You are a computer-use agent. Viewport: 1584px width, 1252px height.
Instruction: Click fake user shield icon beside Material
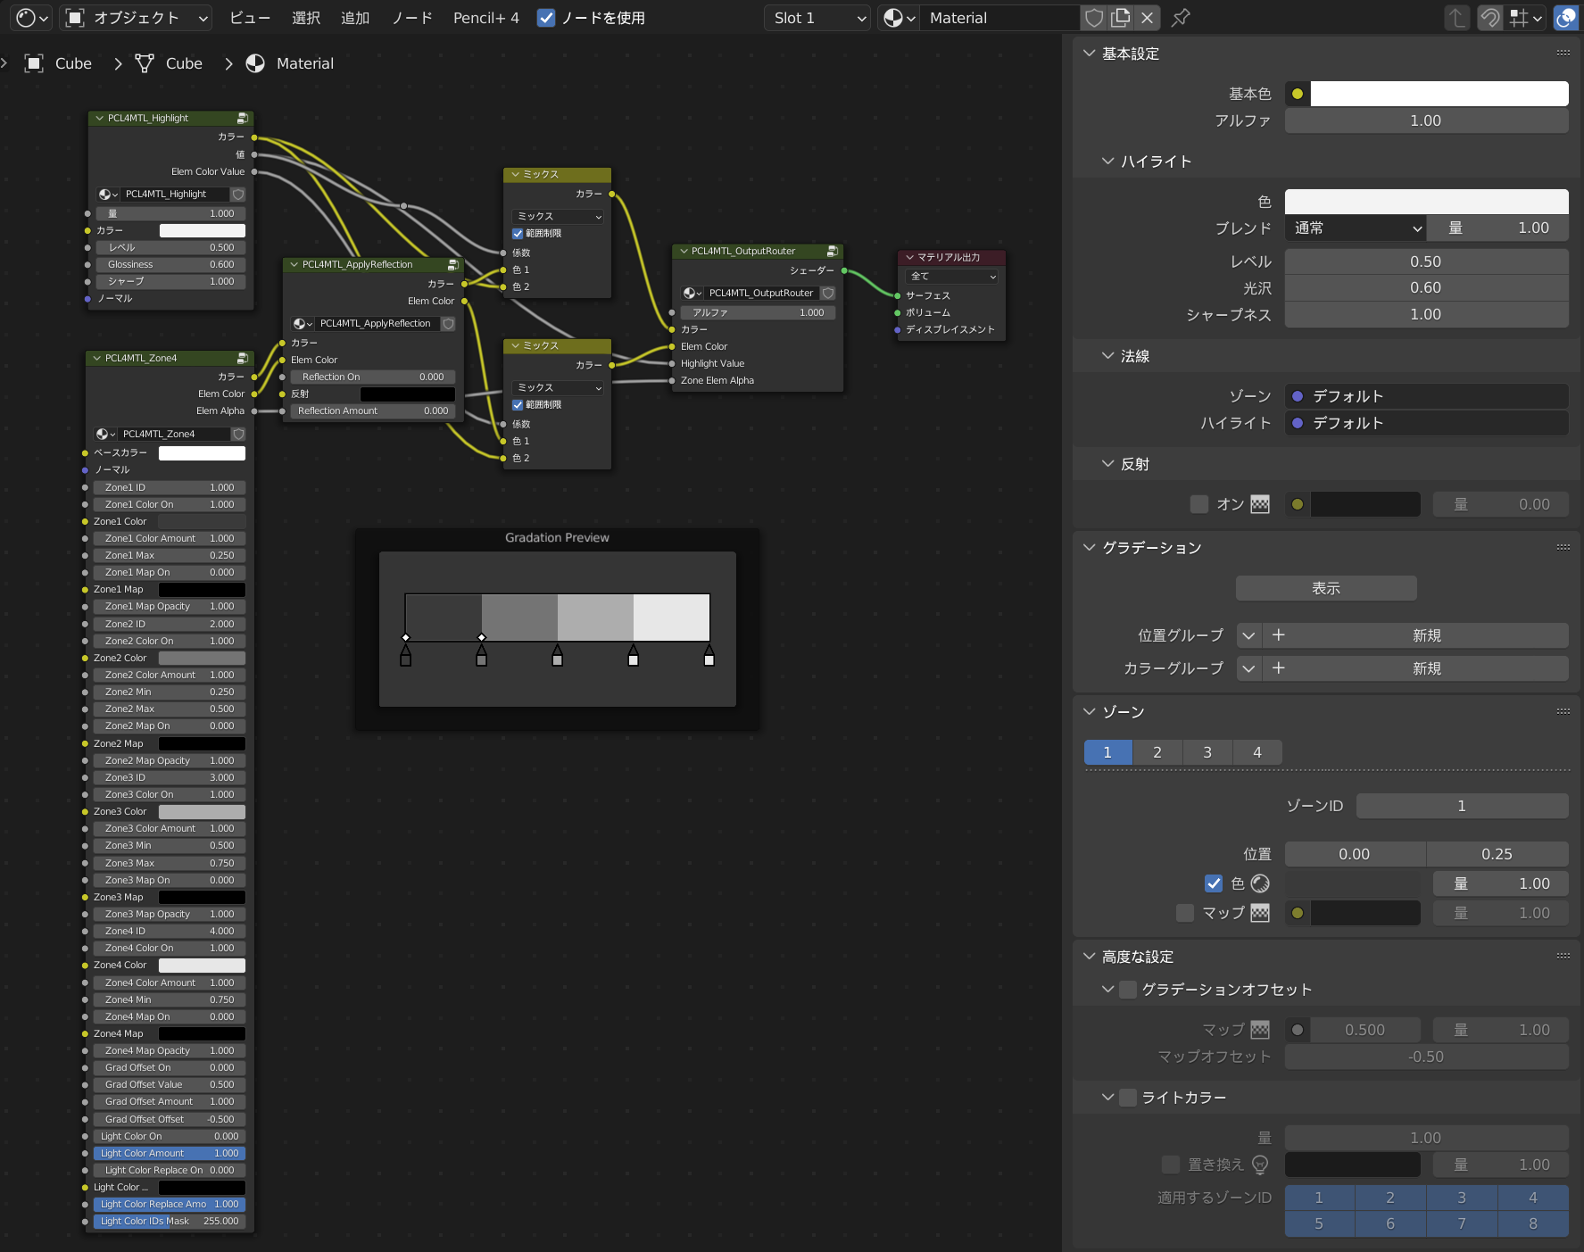1094,18
